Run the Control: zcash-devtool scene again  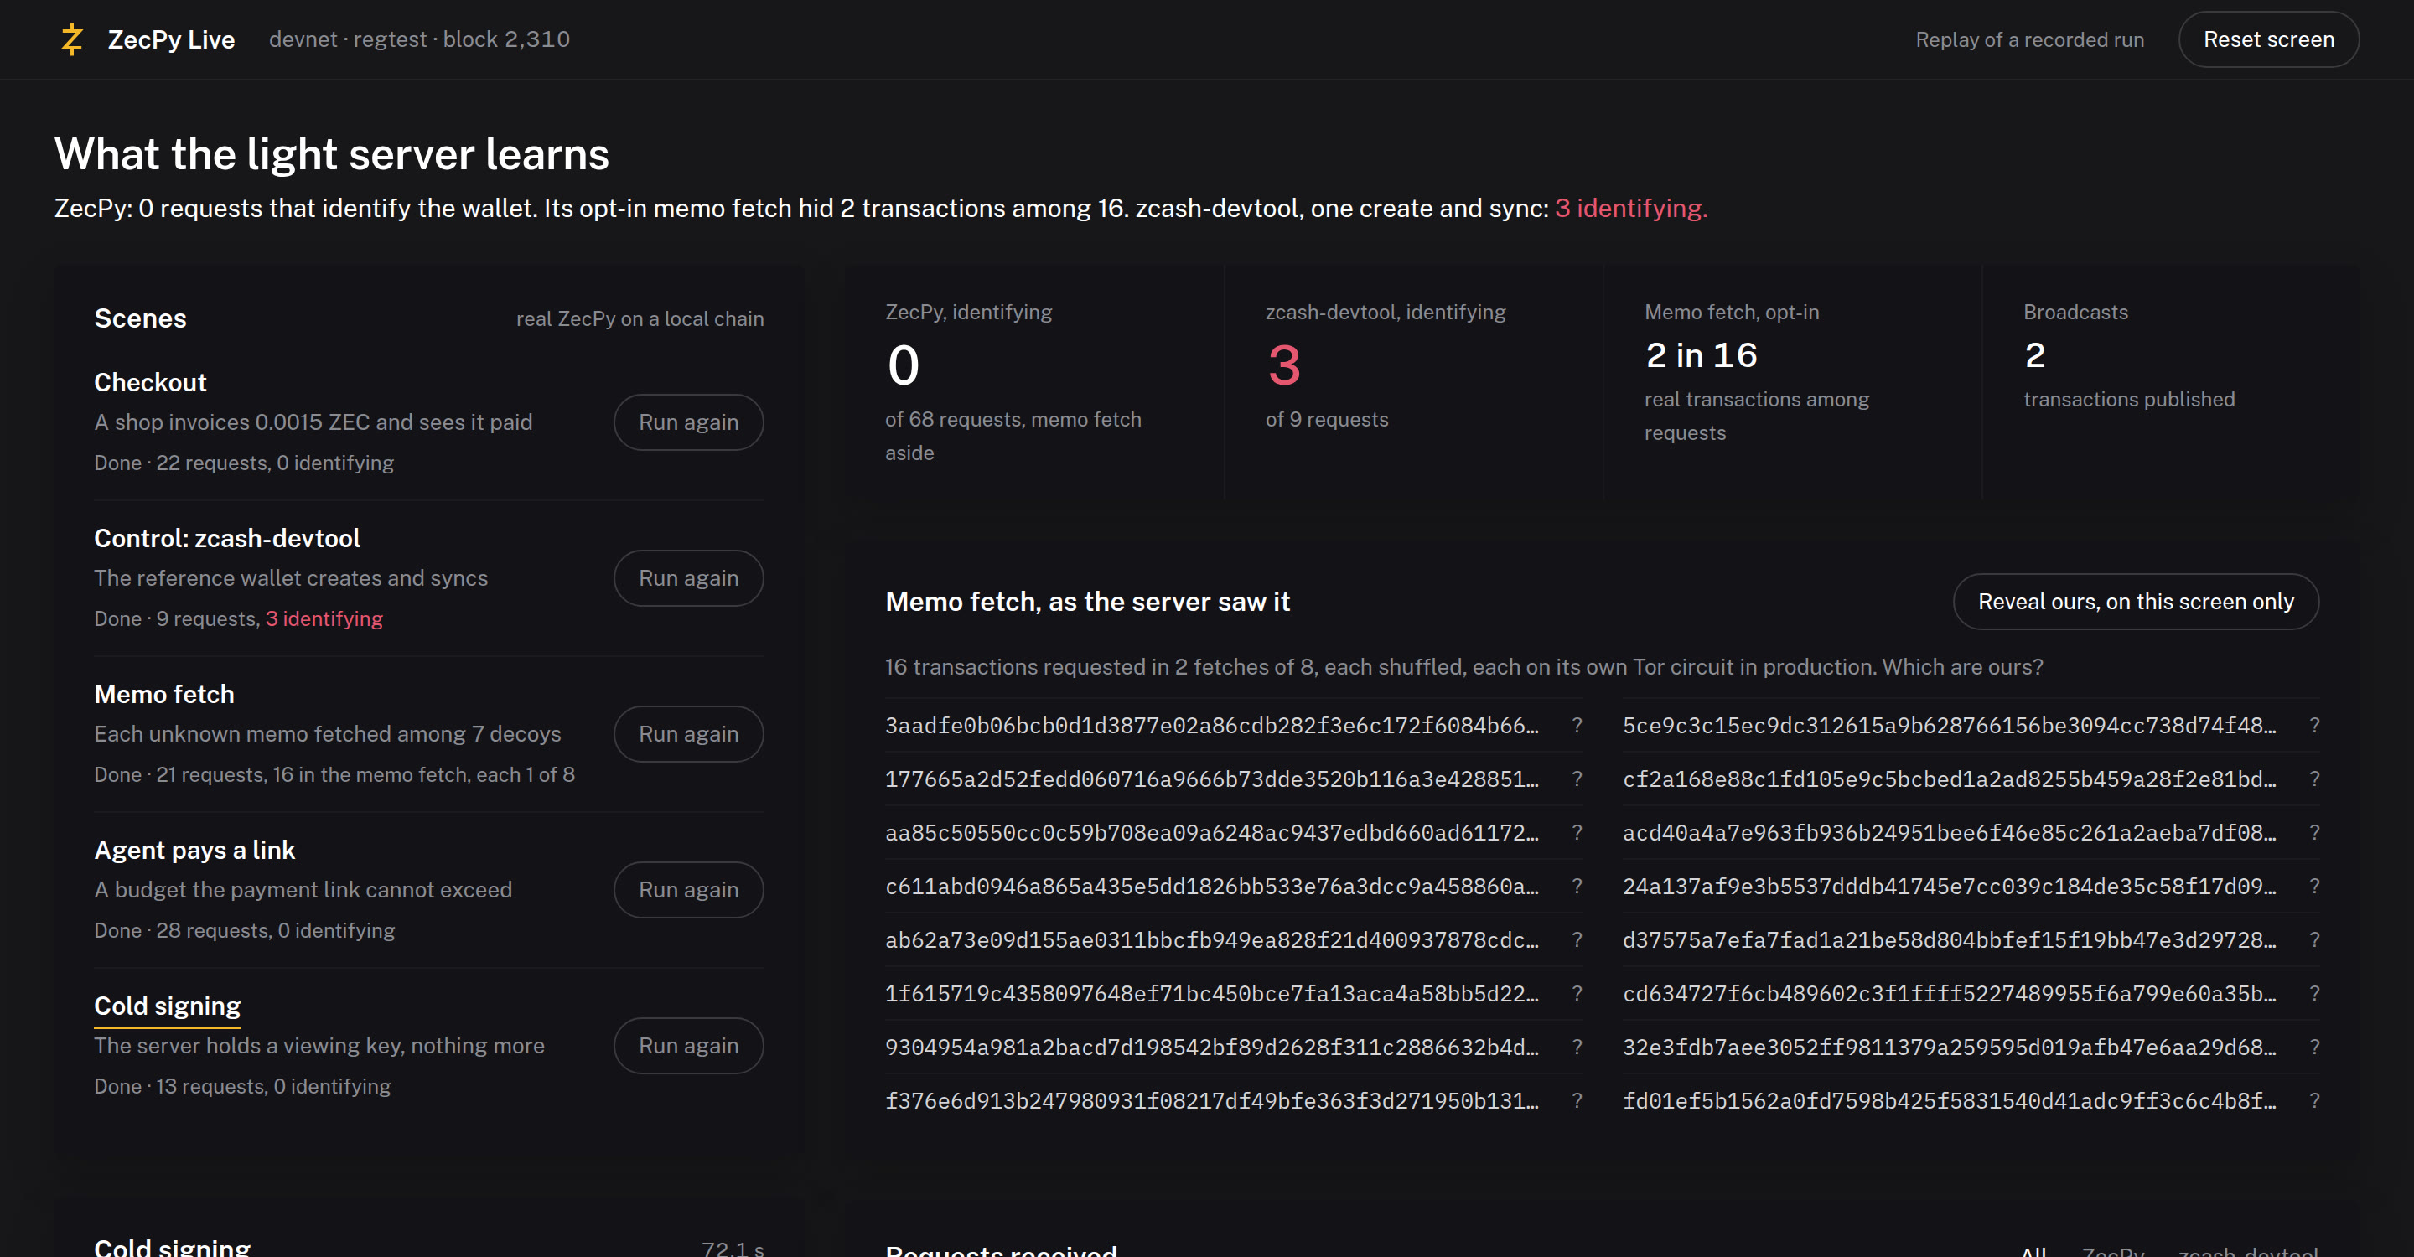[x=688, y=578]
